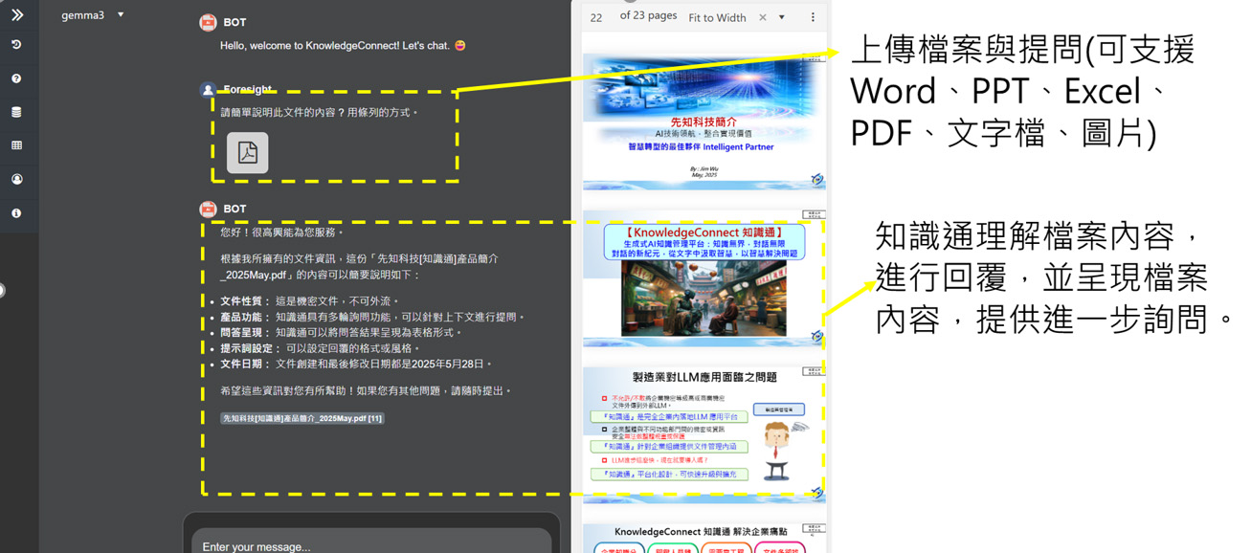Open the Fit to Width zoom selector

tap(717, 17)
